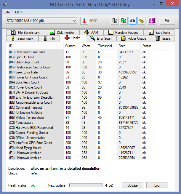Screen dimensions: 181x194
Task: Click the thermometer temperature icon
Action: pos(84,21)
